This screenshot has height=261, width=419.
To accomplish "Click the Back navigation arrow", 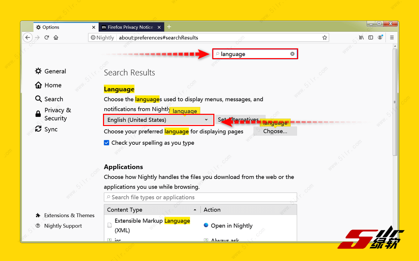I will point(28,38).
